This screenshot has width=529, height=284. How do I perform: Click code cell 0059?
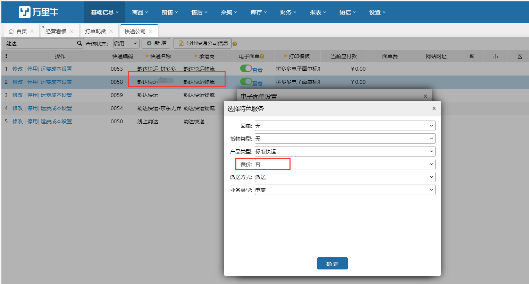click(x=117, y=95)
